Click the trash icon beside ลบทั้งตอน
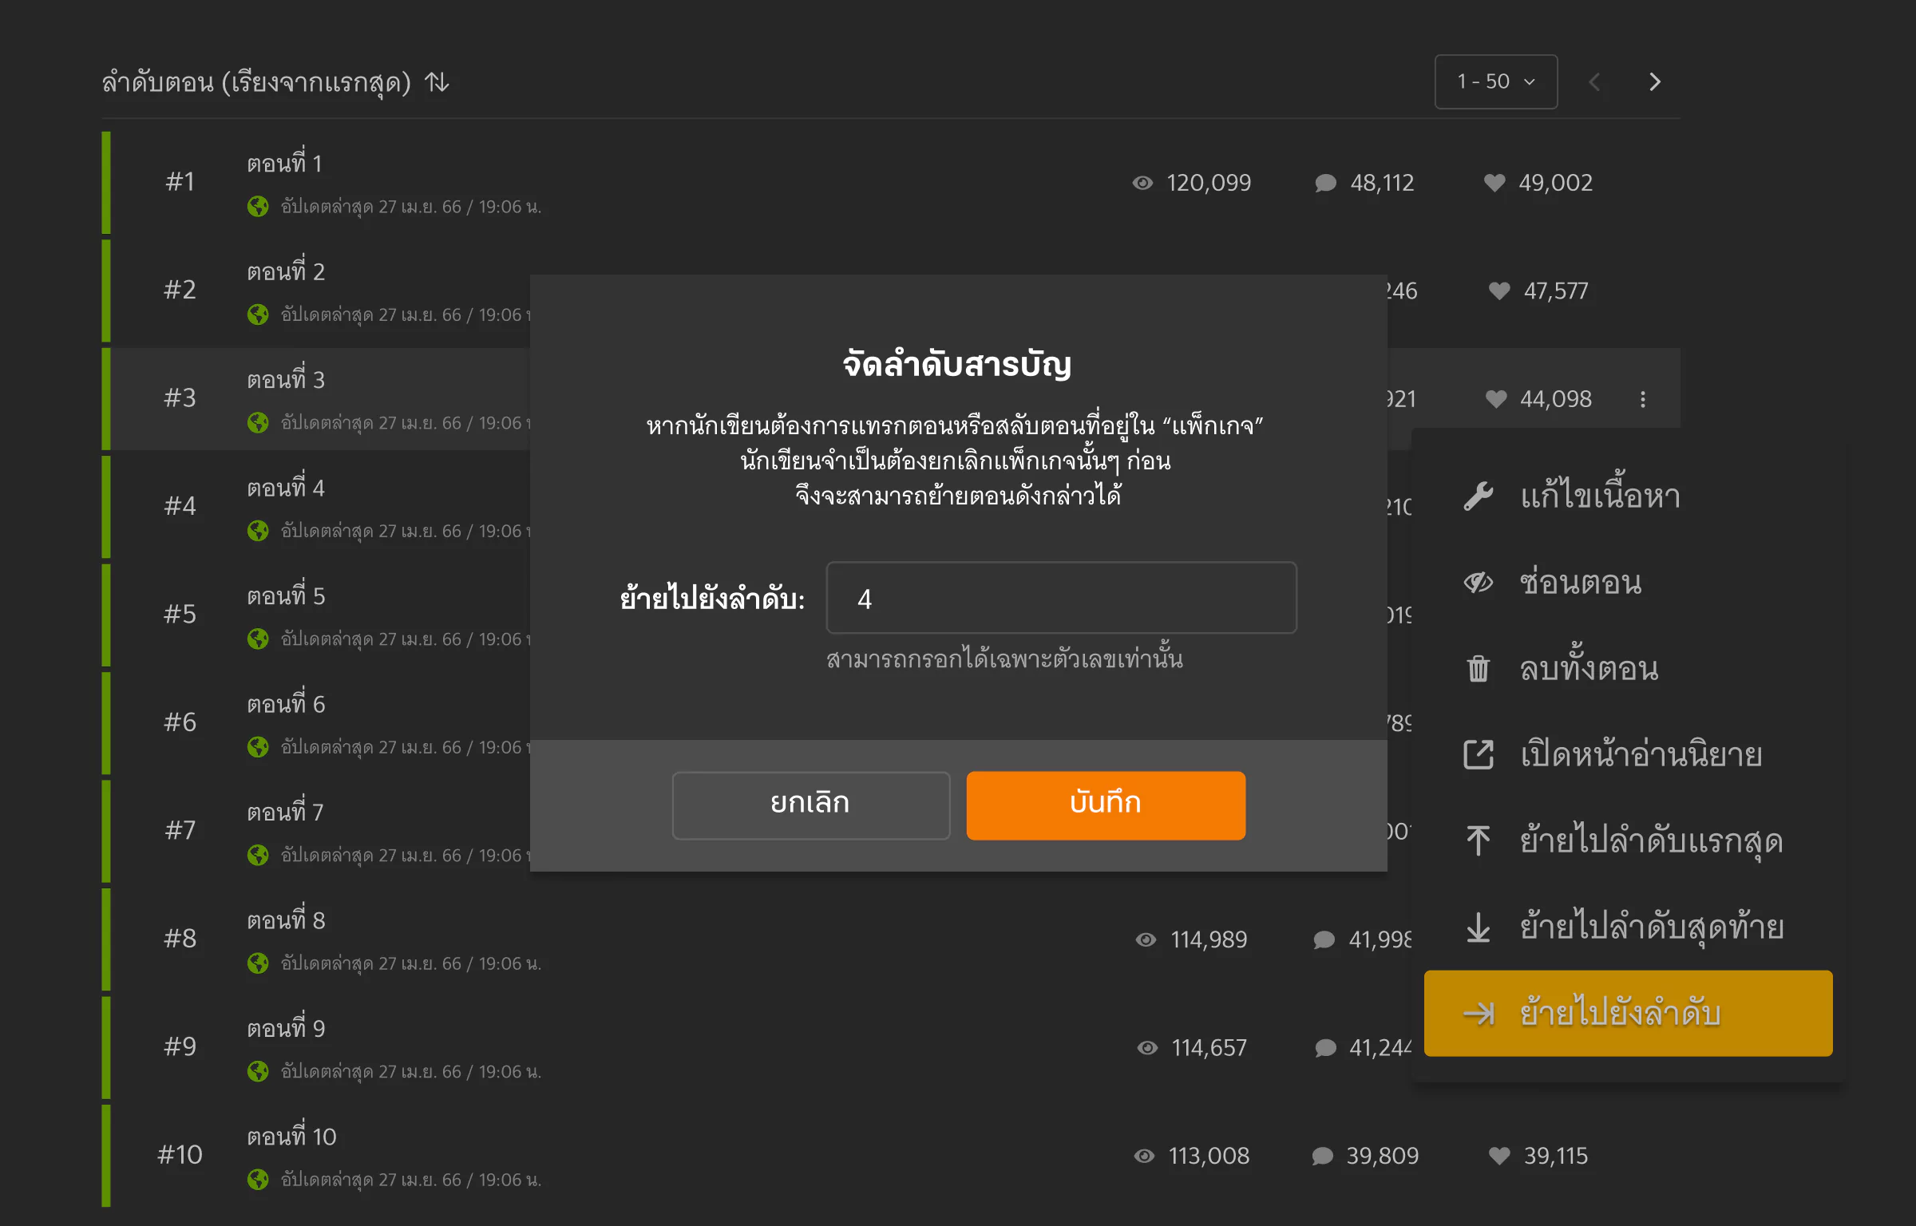The height and width of the screenshot is (1226, 1916). (1479, 669)
